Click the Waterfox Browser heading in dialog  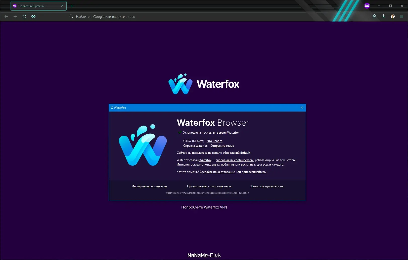[x=213, y=123]
